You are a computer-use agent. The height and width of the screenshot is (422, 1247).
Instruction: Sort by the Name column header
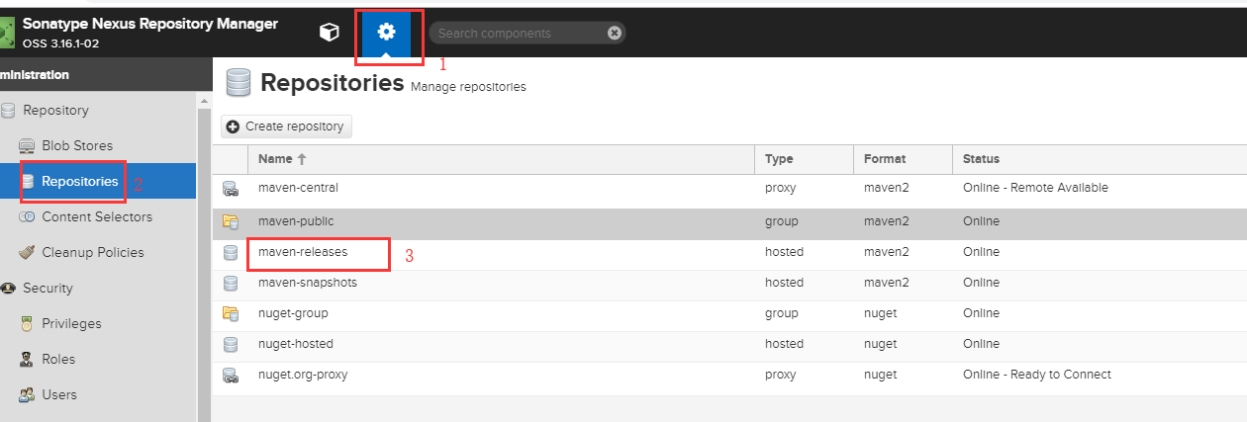[x=501, y=158]
